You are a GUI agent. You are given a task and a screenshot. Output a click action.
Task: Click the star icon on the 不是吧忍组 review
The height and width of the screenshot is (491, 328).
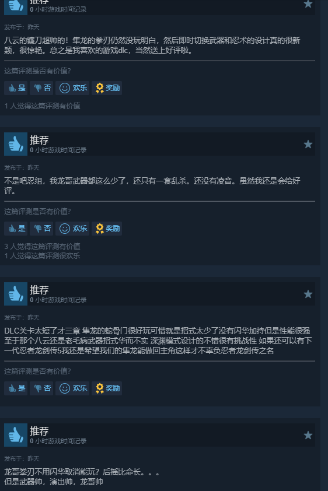click(x=308, y=144)
